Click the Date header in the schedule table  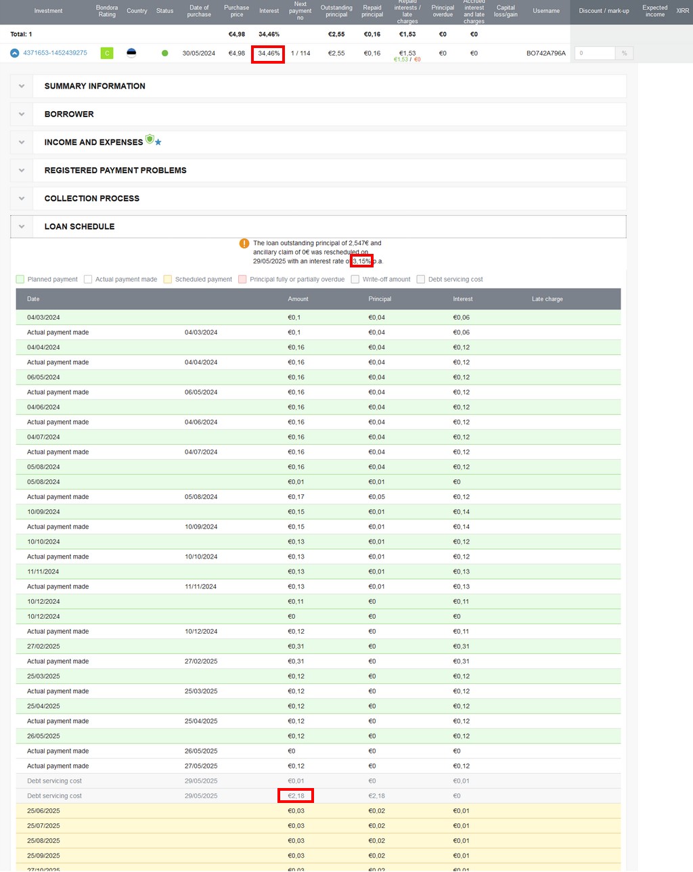point(33,299)
